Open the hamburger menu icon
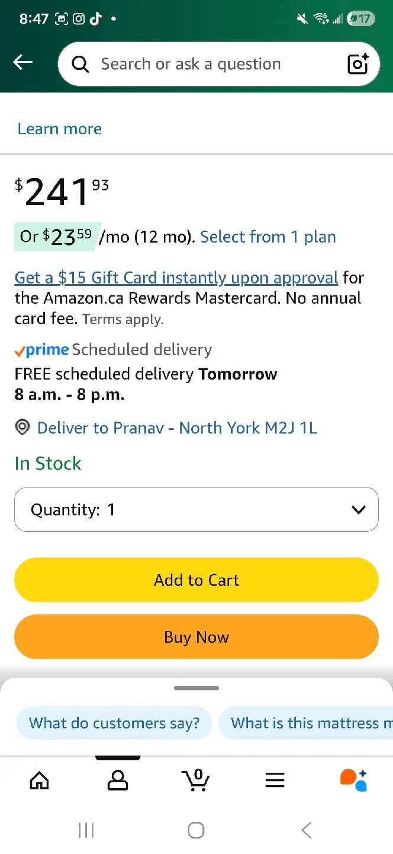Image resolution: width=393 pixels, height=854 pixels. click(x=275, y=780)
